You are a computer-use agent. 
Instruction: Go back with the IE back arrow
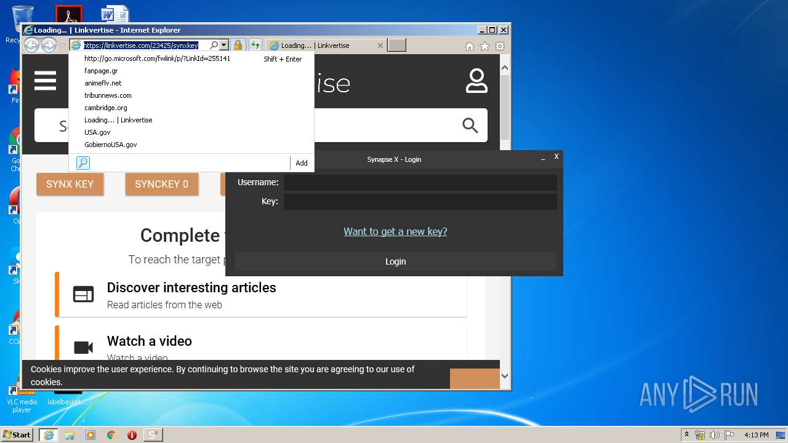point(32,45)
